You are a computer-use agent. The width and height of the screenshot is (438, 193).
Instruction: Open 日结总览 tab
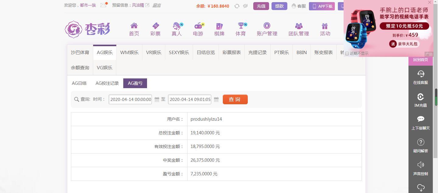click(206, 53)
